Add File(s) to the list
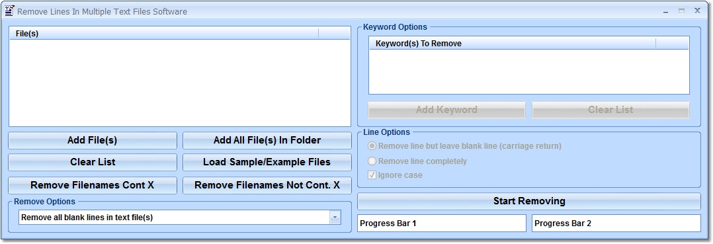Image resolution: width=713 pixels, height=244 pixels. click(93, 140)
